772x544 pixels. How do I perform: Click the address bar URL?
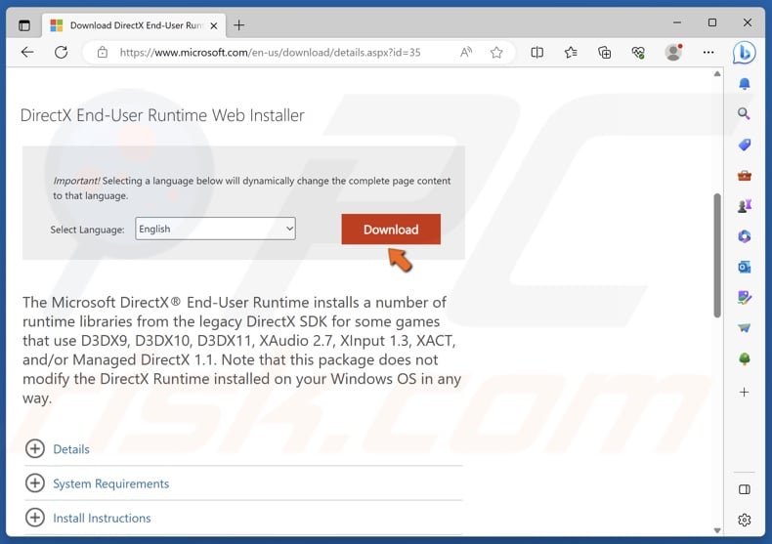[270, 52]
